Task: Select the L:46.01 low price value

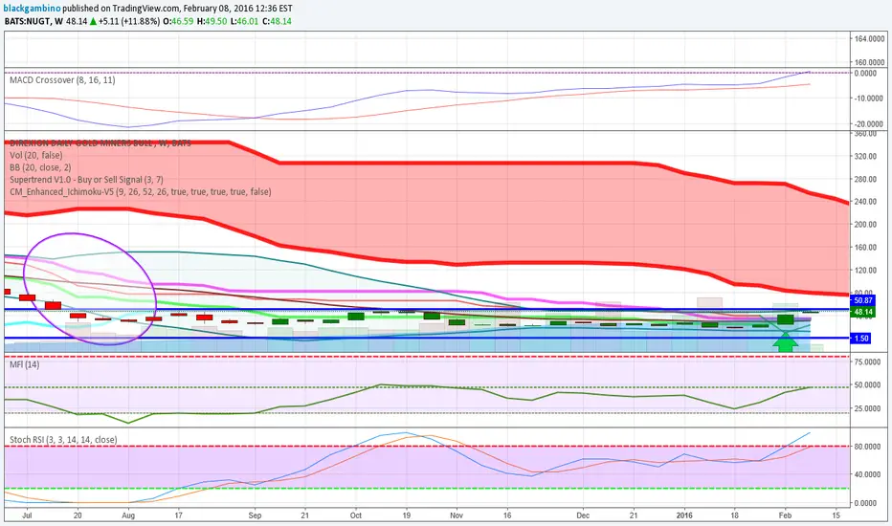Action: point(245,21)
